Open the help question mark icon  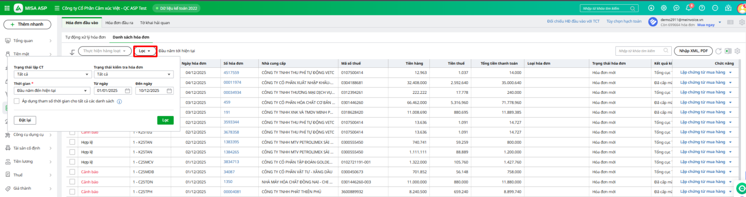pyautogui.click(x=702, y=8)
